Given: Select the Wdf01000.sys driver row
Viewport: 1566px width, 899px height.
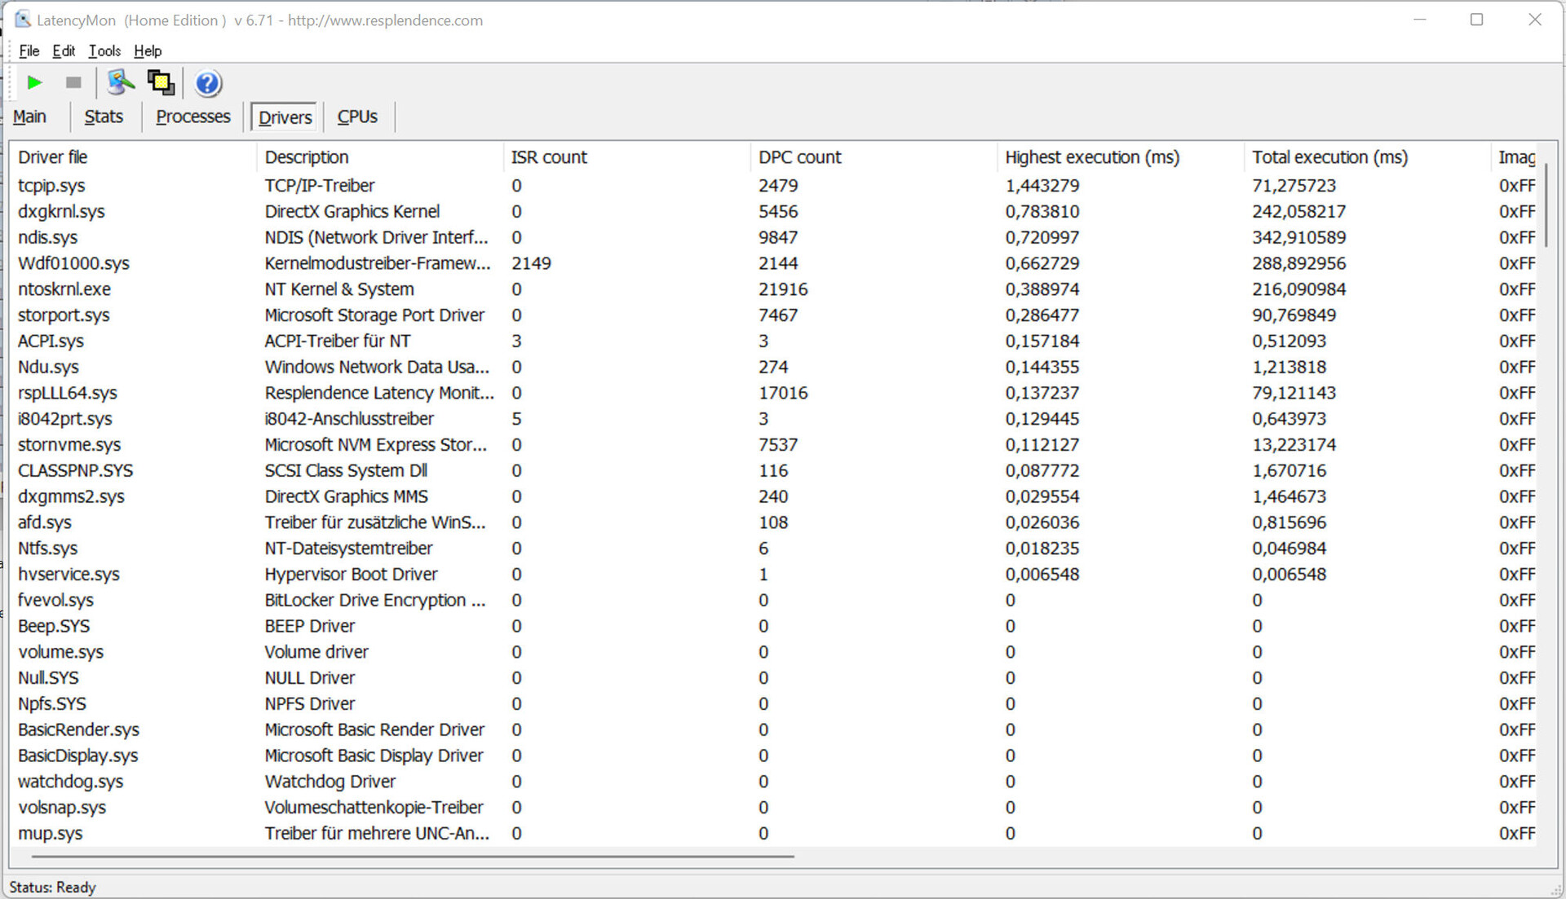Looking at the screenshot, I should click(x=73, y=263).
